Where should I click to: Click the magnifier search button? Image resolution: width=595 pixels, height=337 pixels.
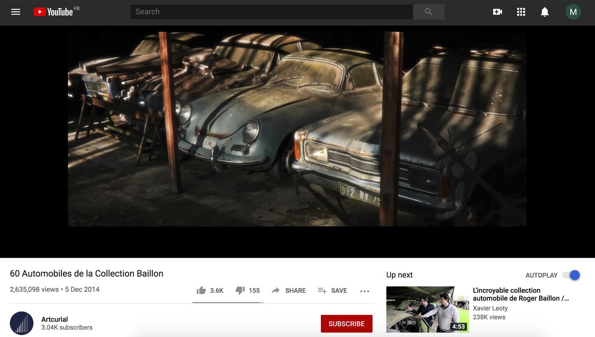click(x=428, y=12)
